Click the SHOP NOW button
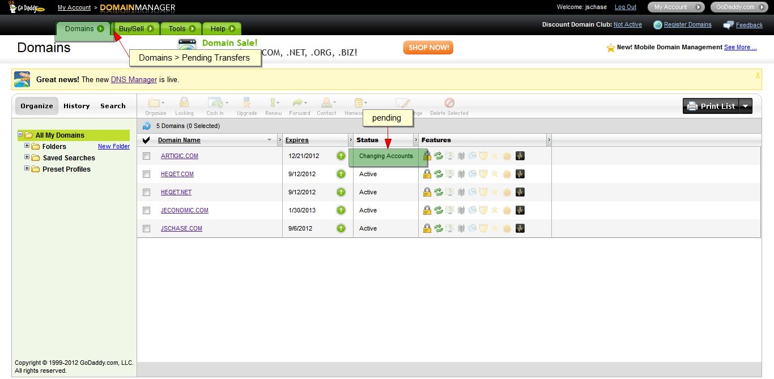774x379 pixels. coord(428,48)
